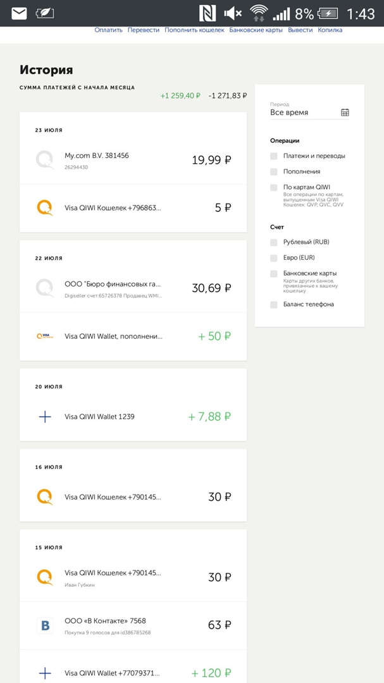Tap the grey QIWI icon beside My.com B.V.
Image resolution: width=384 pixels, height=683 pixels.
click(x=45, y=160)
